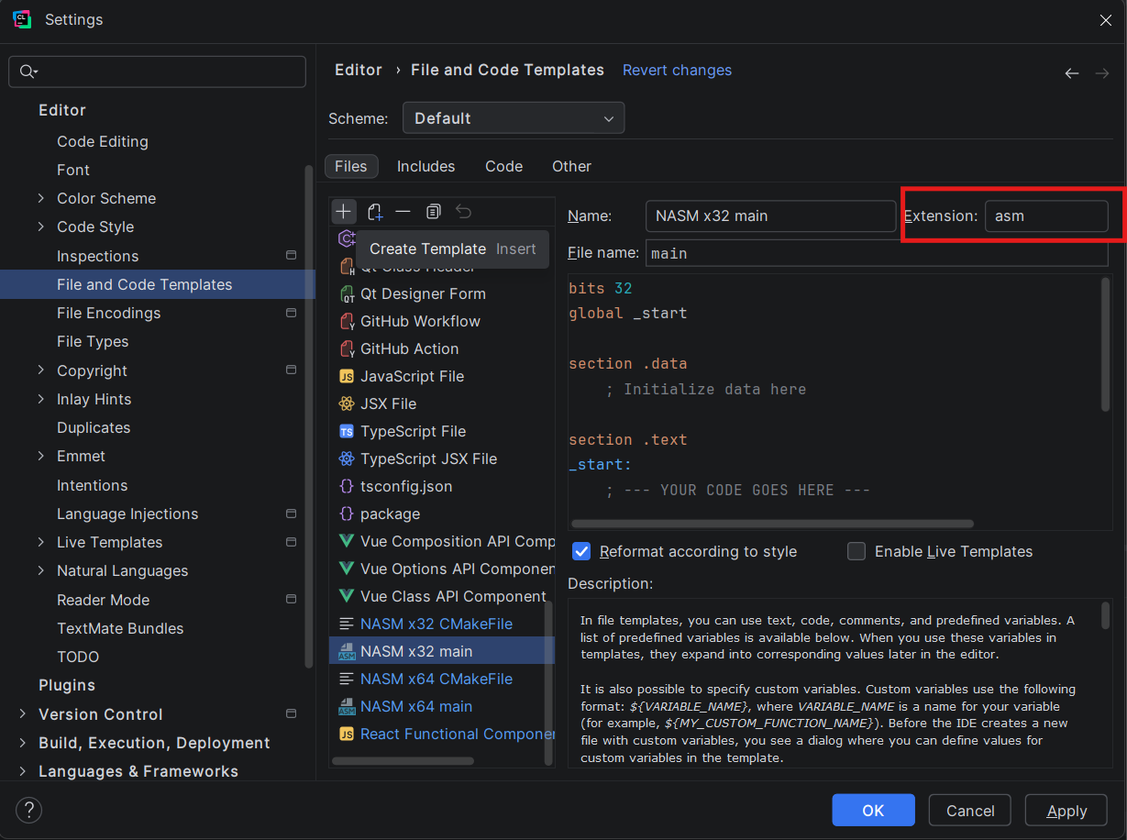Open the Scheme dropdown
This screenshot has width=1127, height=840.
click(514, 118)
